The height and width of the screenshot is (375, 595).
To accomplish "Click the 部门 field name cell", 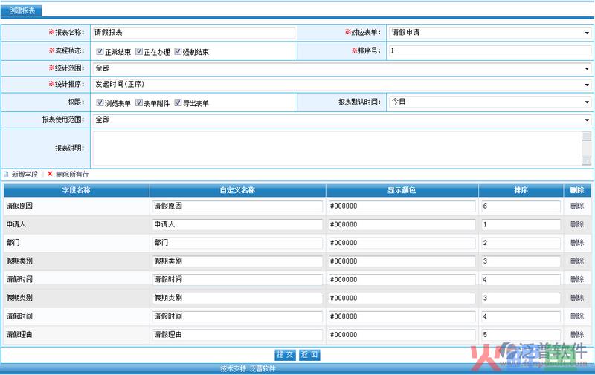I will tap(77, 243).
